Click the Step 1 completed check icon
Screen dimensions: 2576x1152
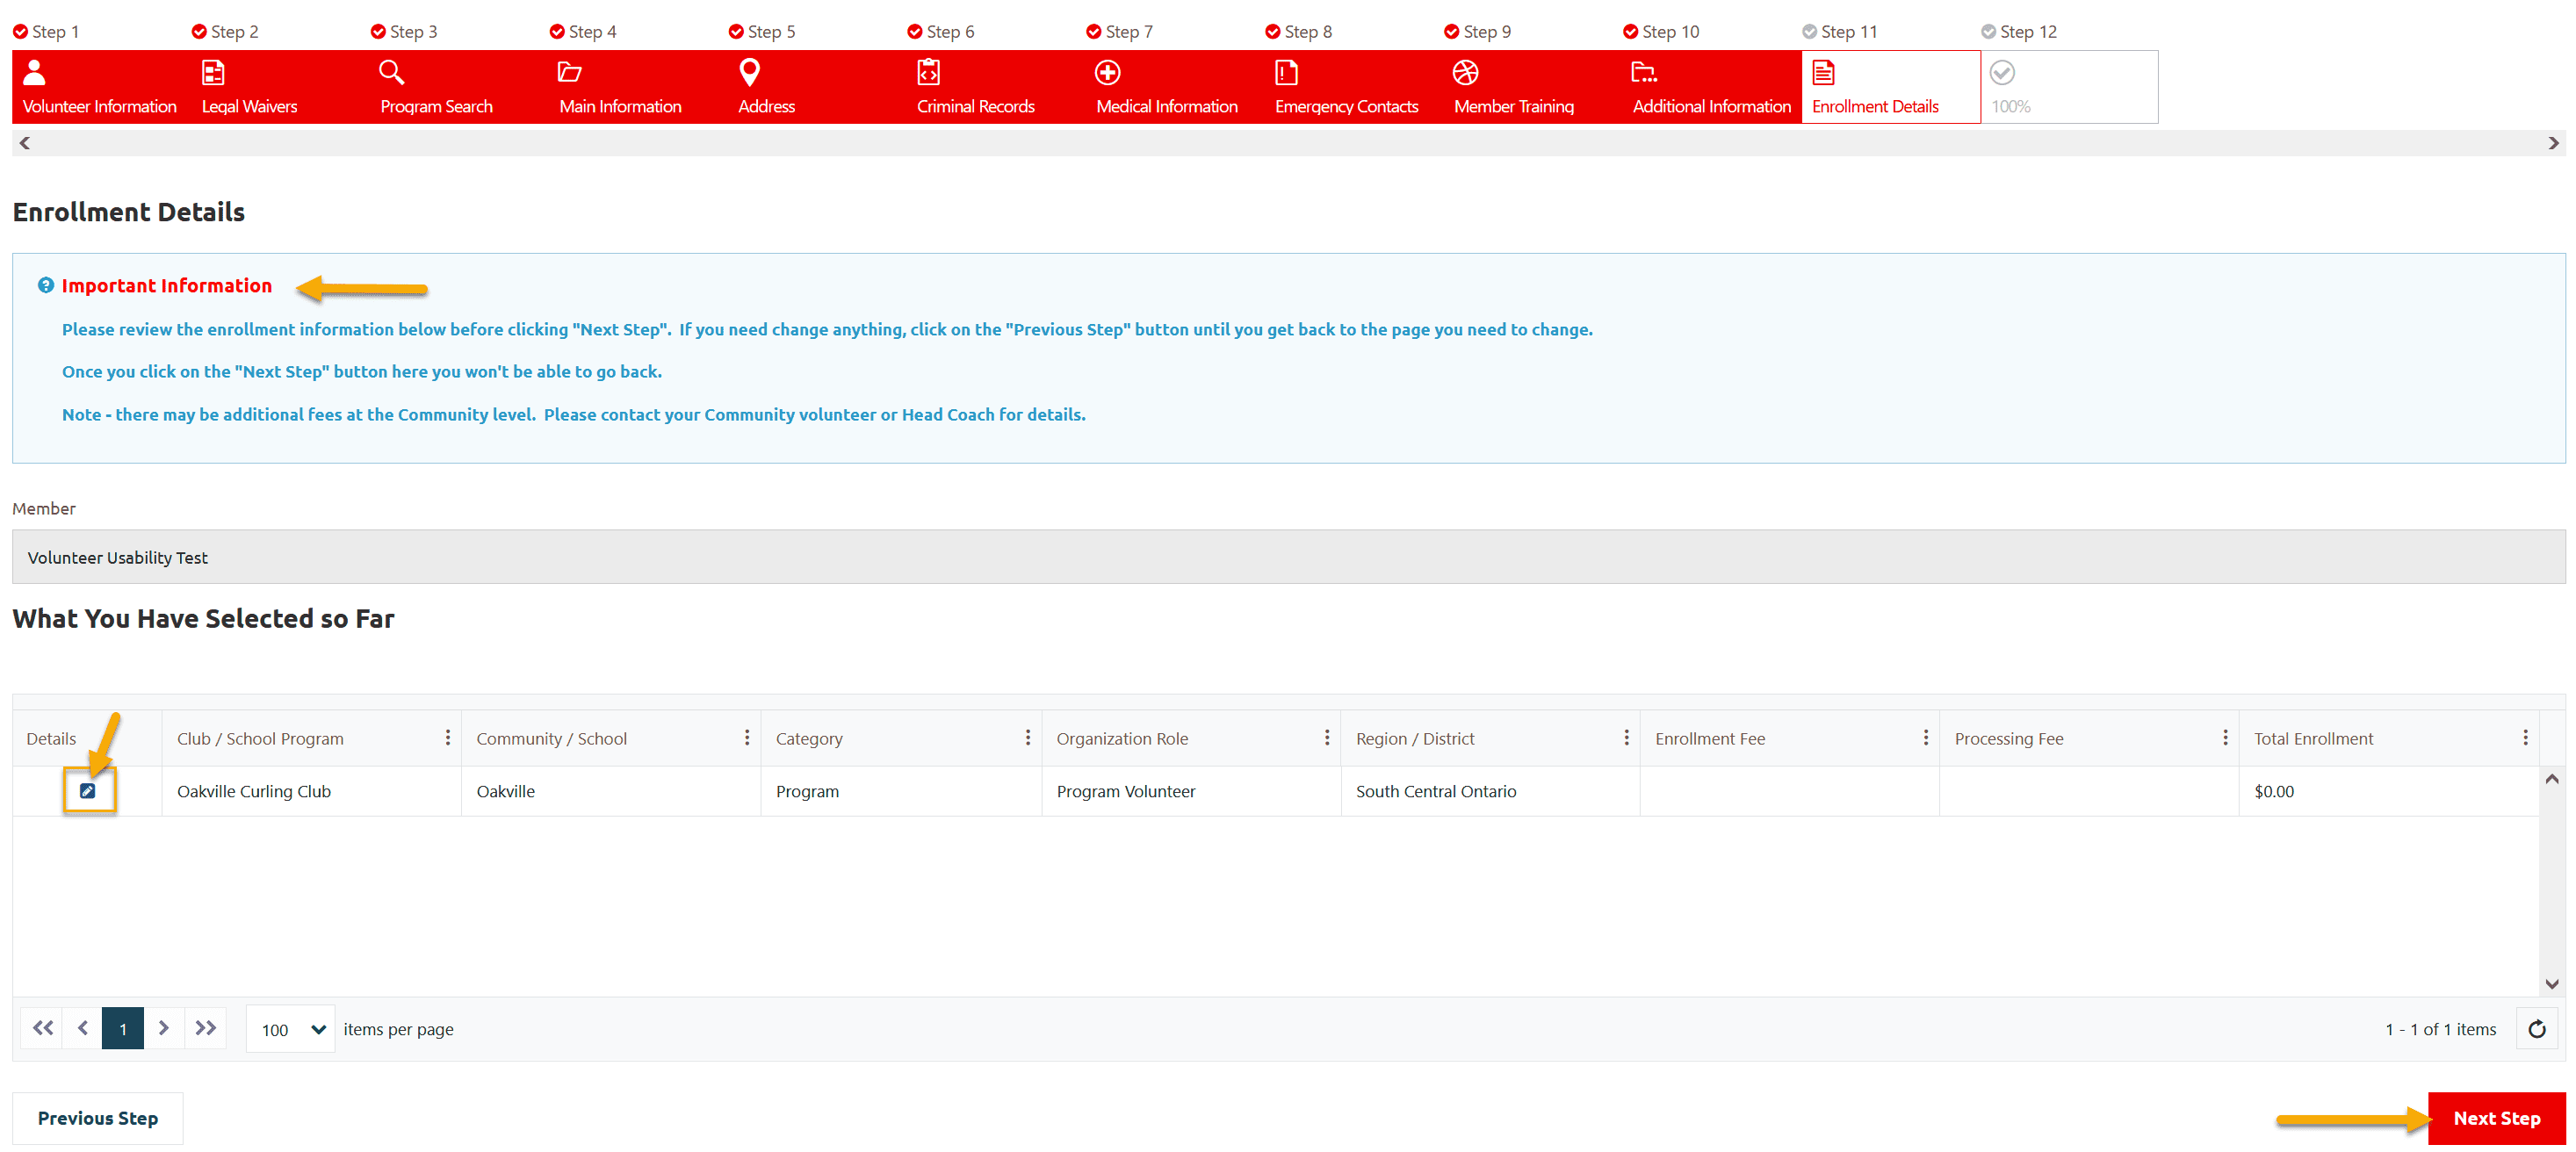tap(20, 32)
